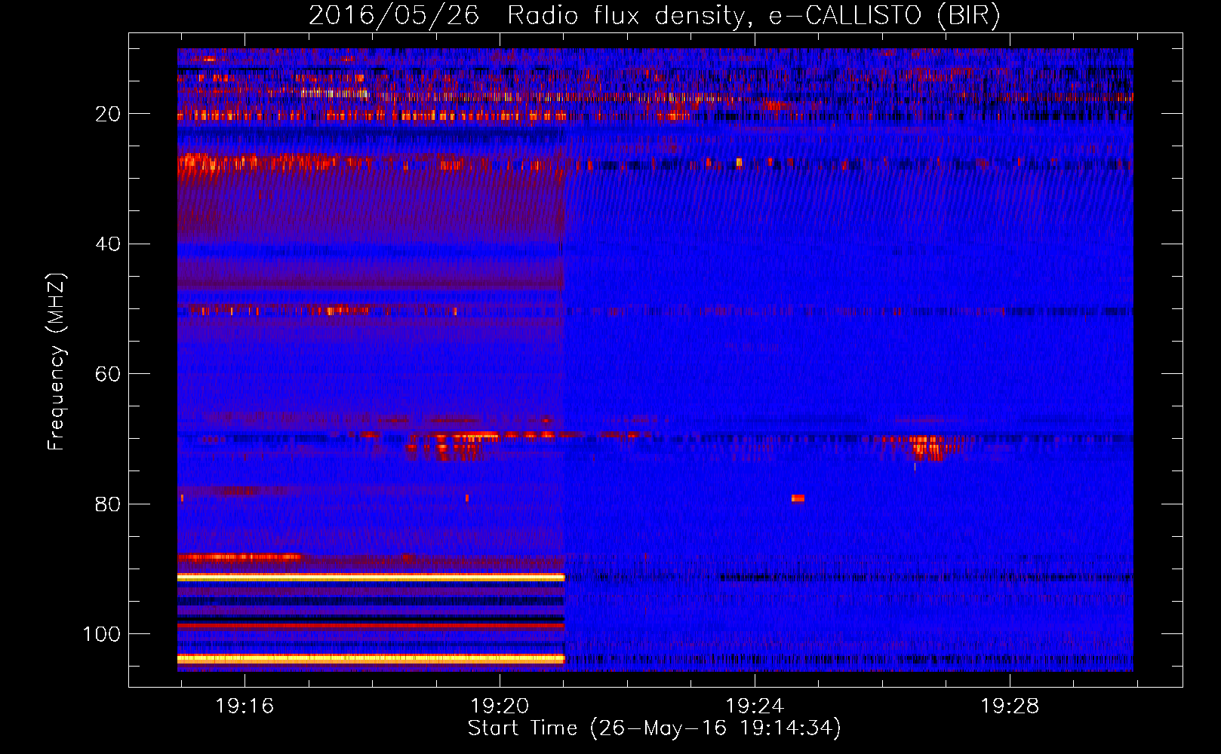This screenshot has height=754, width=1221.
Task: Click the bright yellow emission band near 104 MHz
Action: click(371, 658)
